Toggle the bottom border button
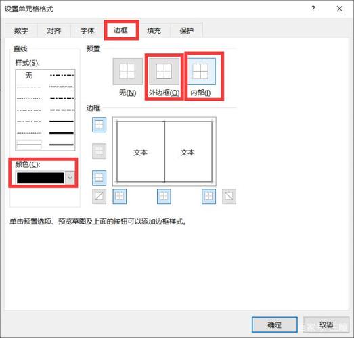Viewport: 354px width, 338px height. click(99, 178)
